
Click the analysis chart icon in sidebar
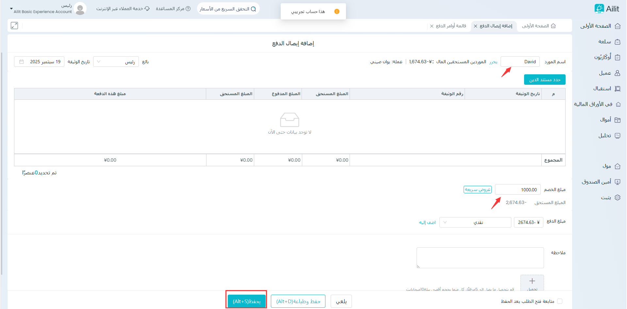617,136
